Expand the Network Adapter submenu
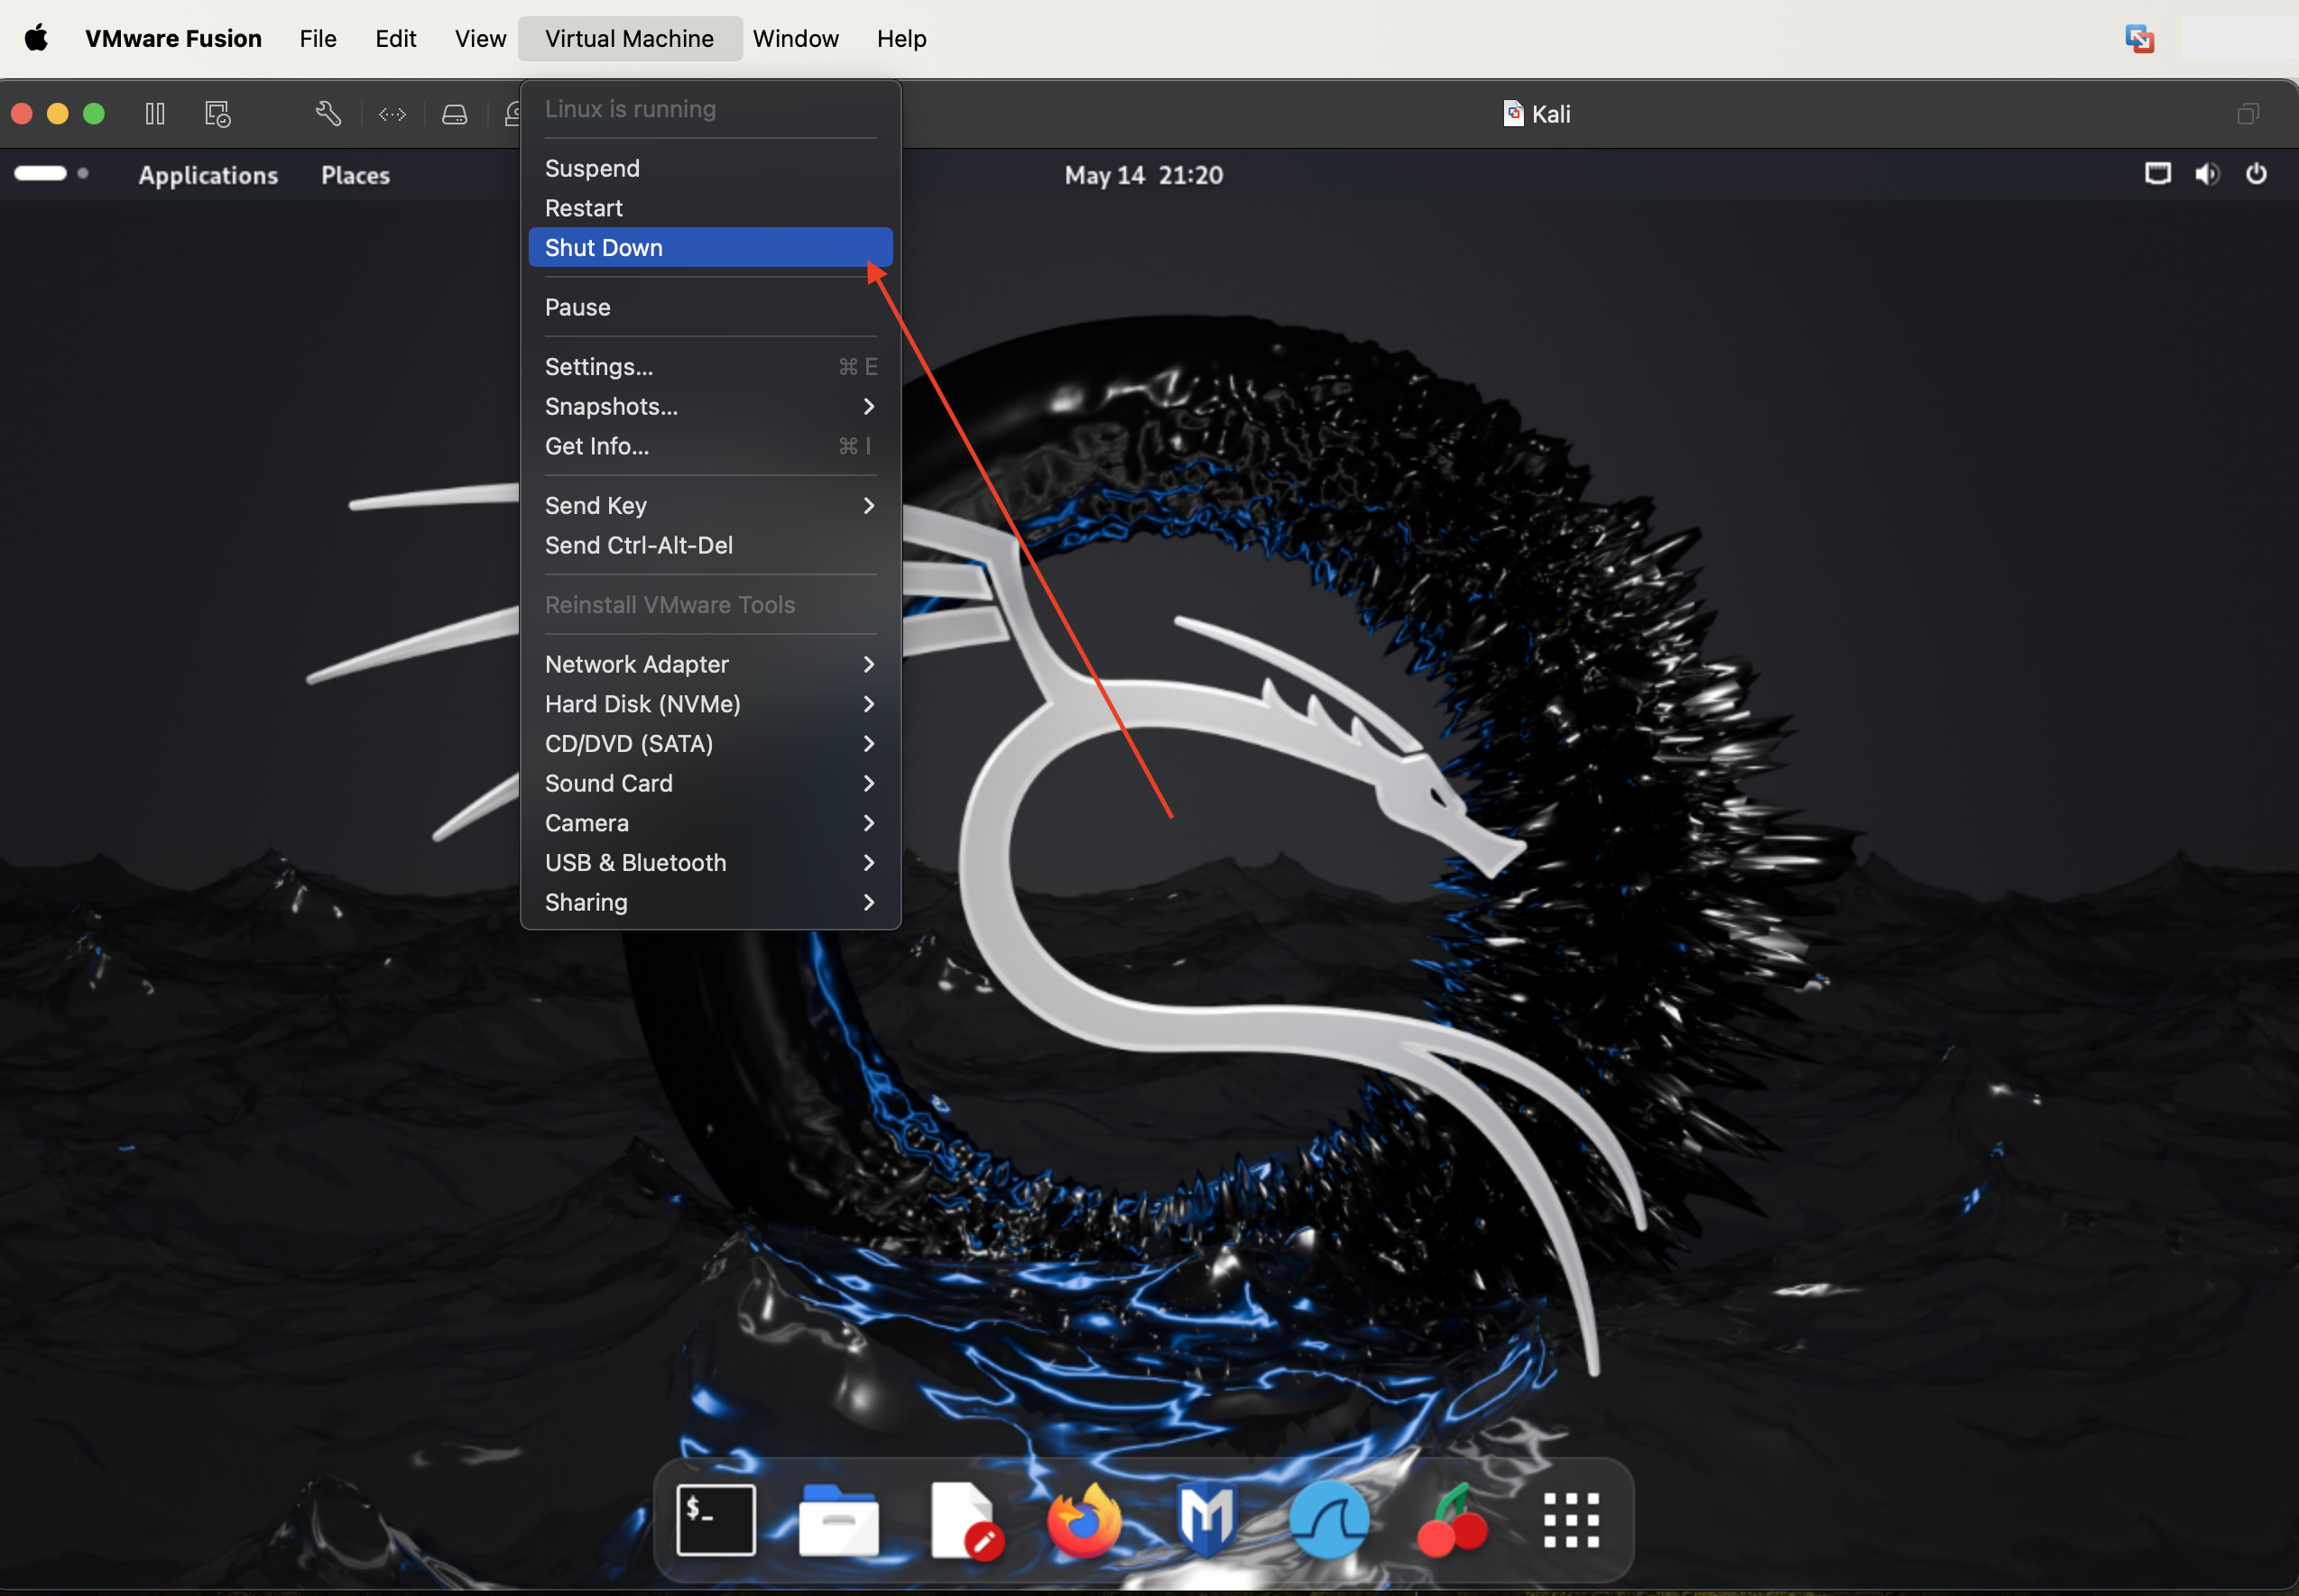Viewport: 2299px width, 1596px height. pyautogui.click(x=709, y=664)
